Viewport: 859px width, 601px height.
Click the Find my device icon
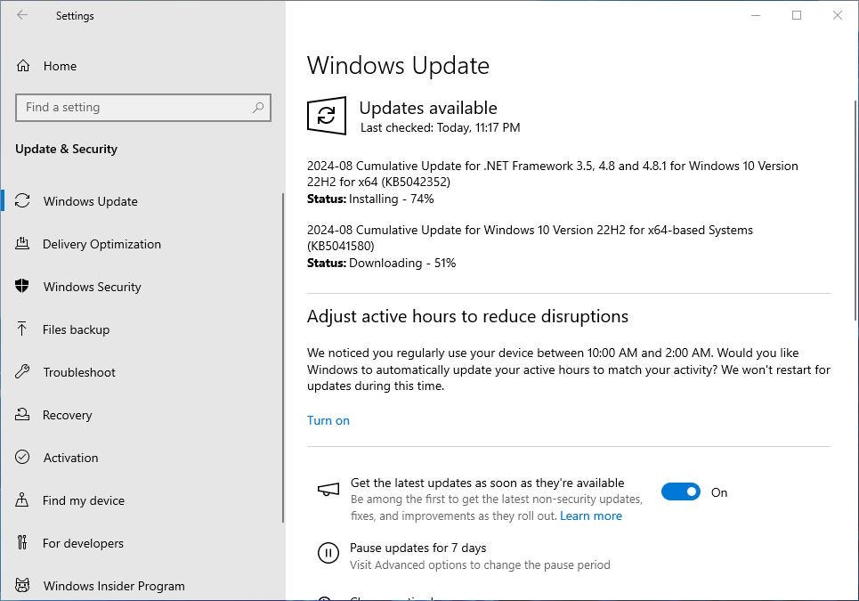(x=23, y=500)
